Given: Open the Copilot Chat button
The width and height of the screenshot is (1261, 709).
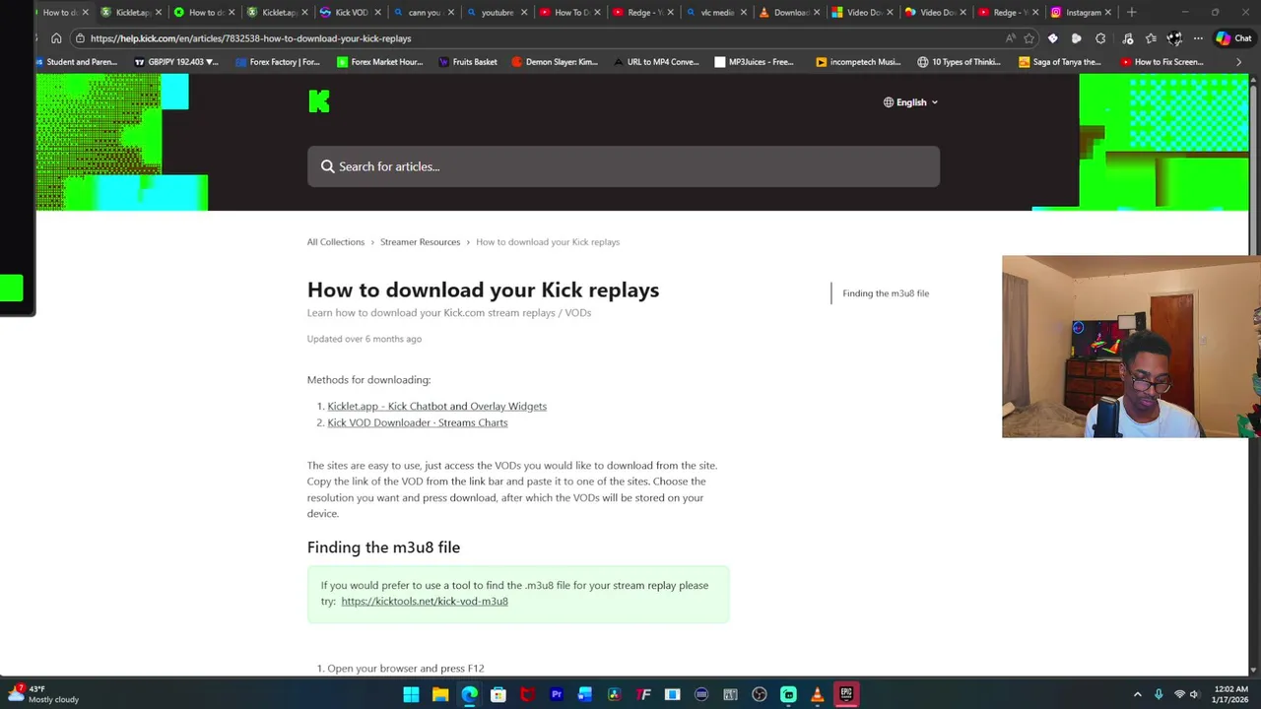Looking at the screenshot, I should [1233, 38].
